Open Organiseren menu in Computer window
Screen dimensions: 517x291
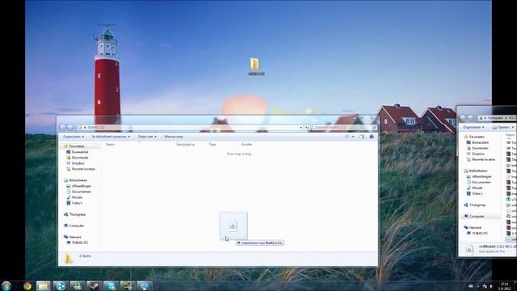tap(473, 127)
